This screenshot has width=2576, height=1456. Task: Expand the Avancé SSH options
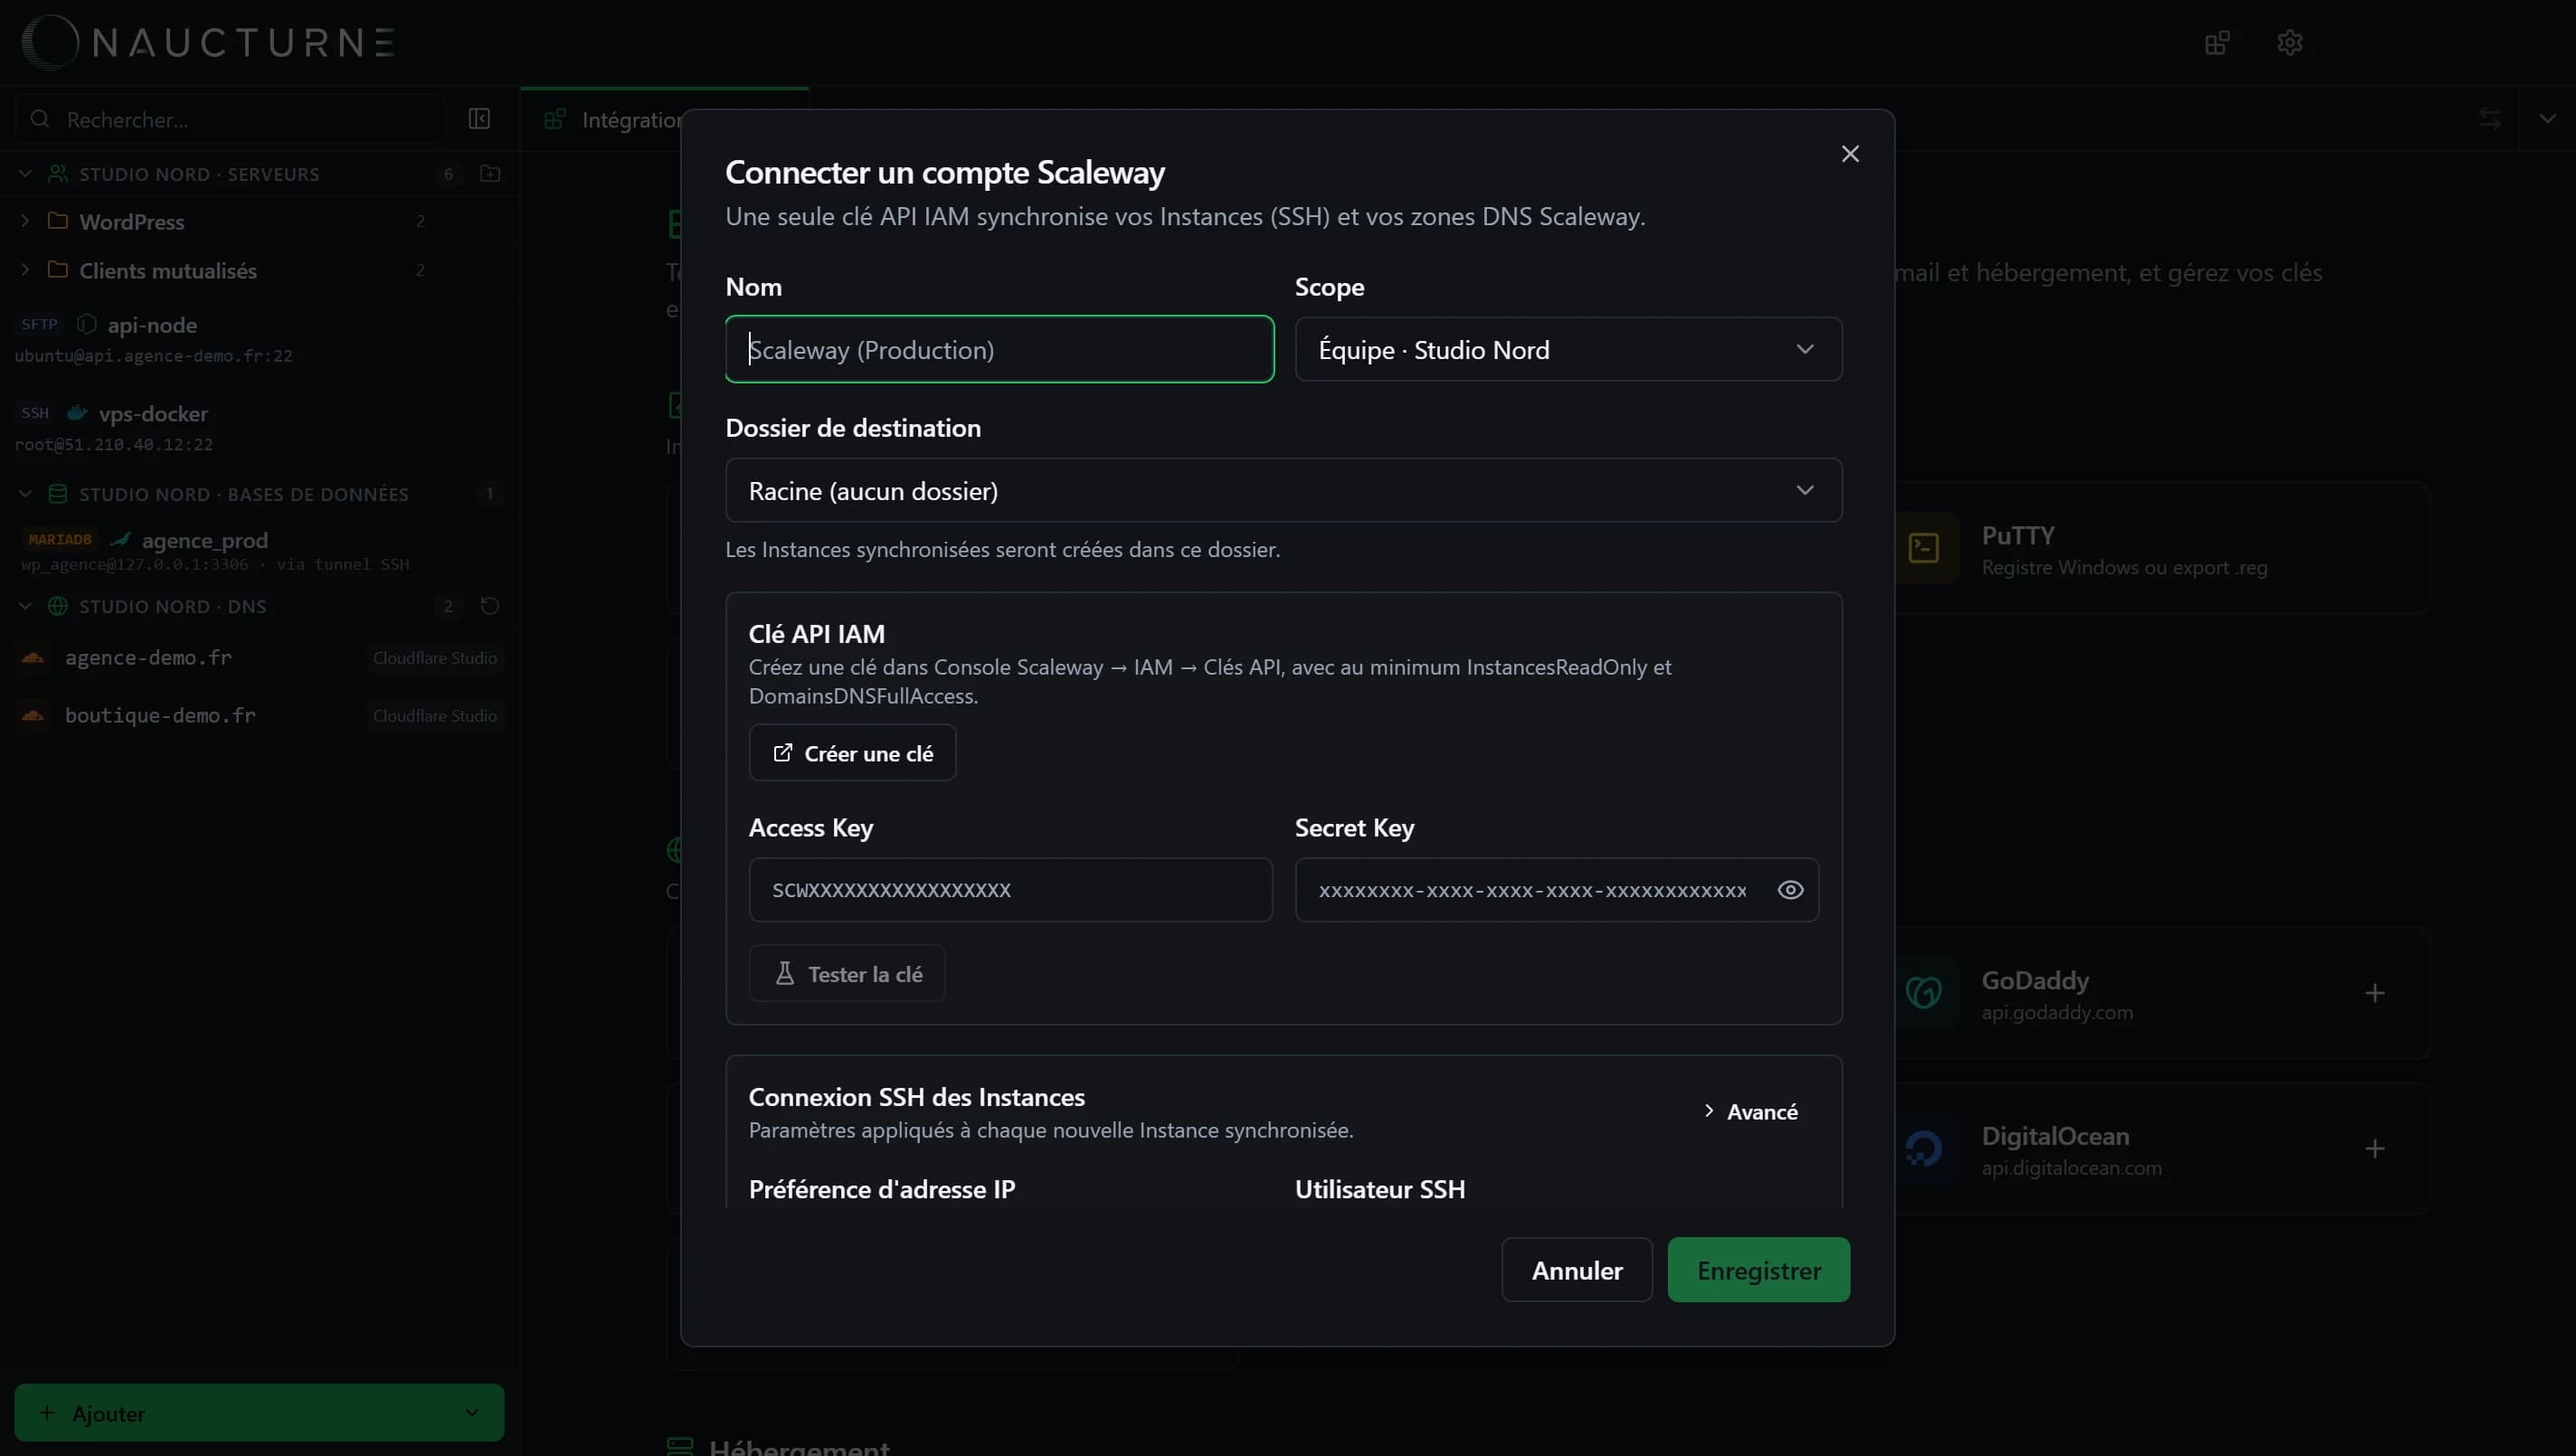point(1750,1111)
